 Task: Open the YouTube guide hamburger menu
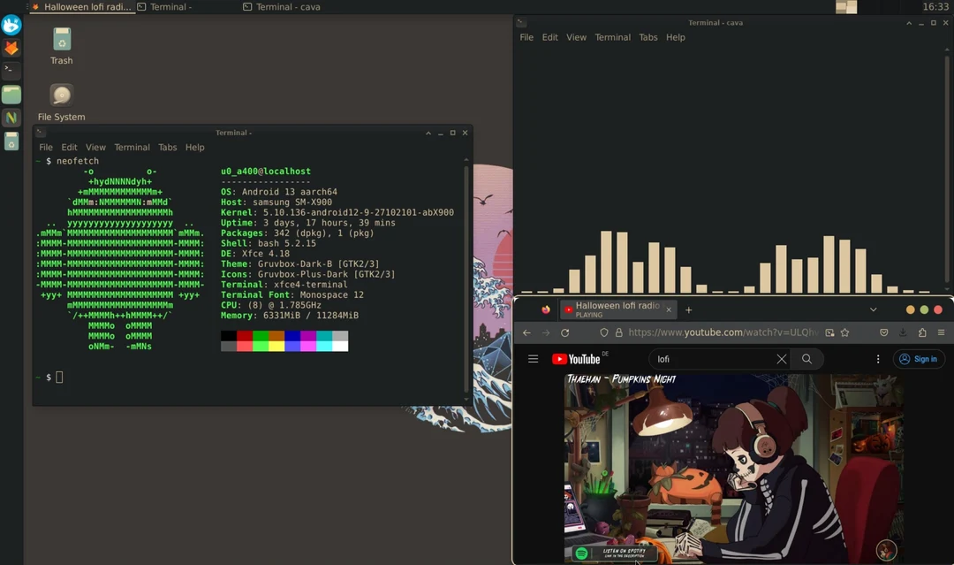(533, 359)
